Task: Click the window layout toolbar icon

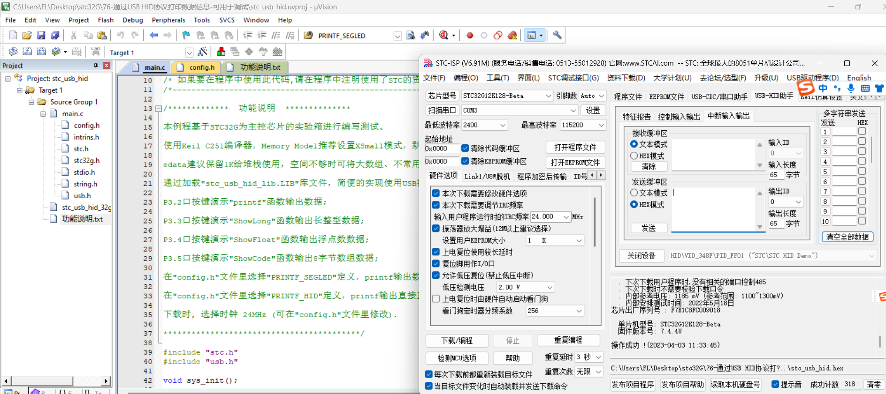Action: coord(532,35)
